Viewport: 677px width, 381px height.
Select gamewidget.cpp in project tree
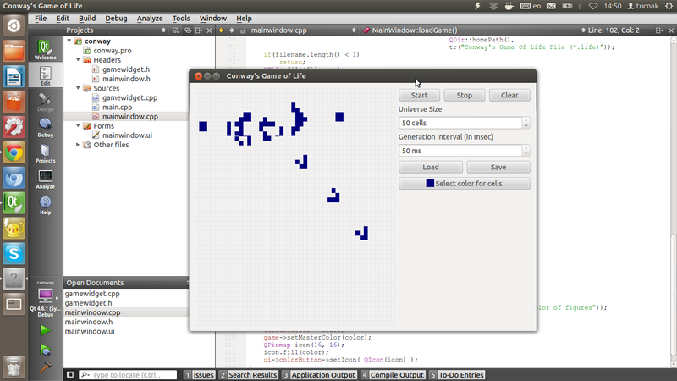130,97
